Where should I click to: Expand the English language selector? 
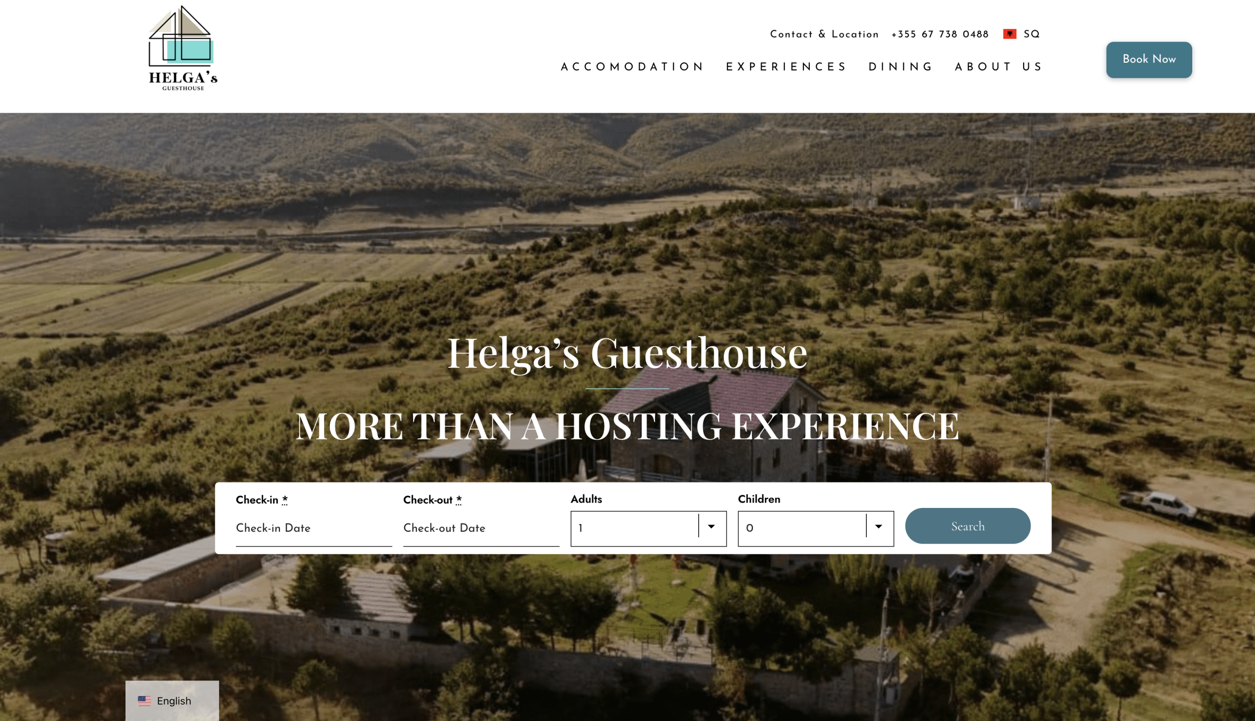click(172, 701)
